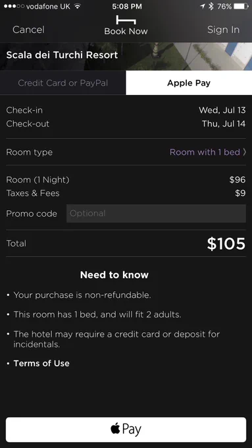
Task: Tap Sign In at top right
Action: (x=223, y=30)
